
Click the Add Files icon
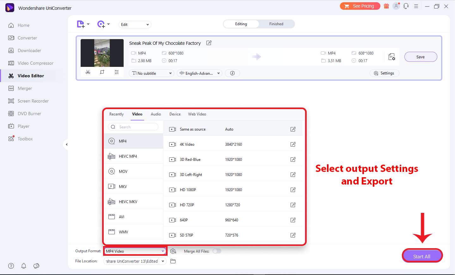(81, 24)
